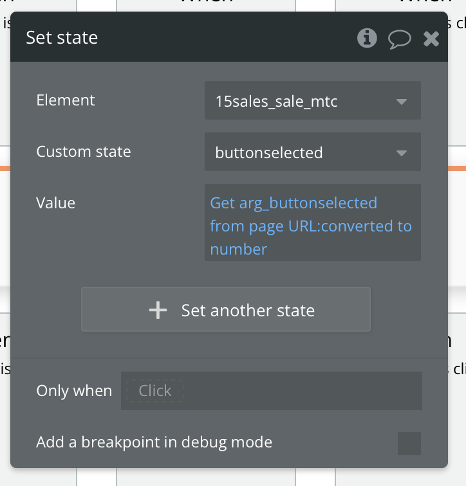Click the Custom state label

84,152
